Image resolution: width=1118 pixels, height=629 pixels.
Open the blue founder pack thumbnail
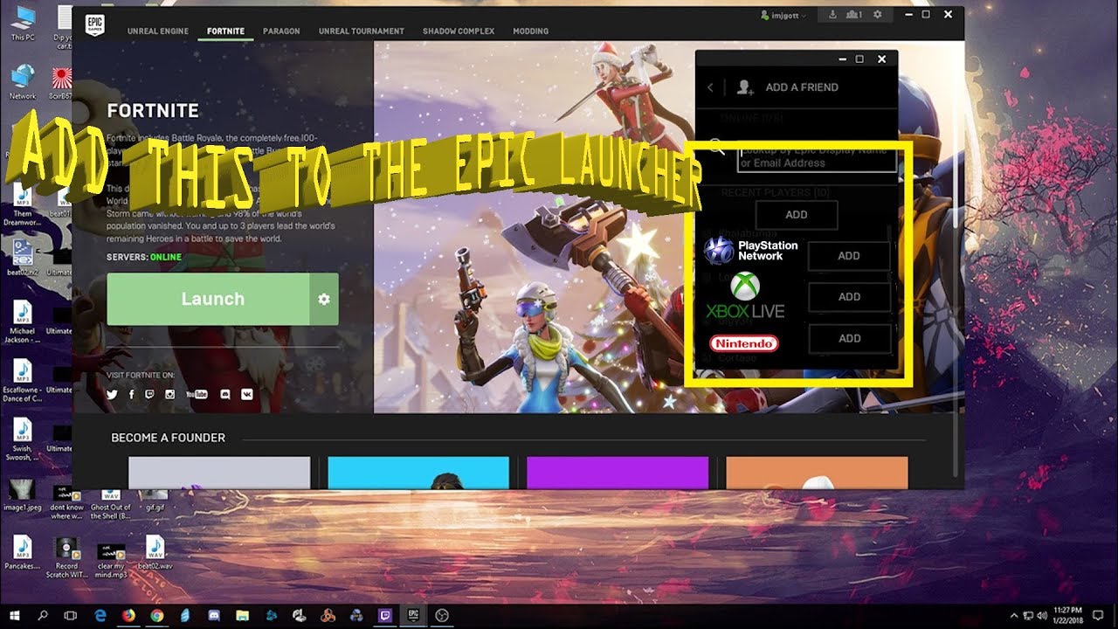[418, 473]
